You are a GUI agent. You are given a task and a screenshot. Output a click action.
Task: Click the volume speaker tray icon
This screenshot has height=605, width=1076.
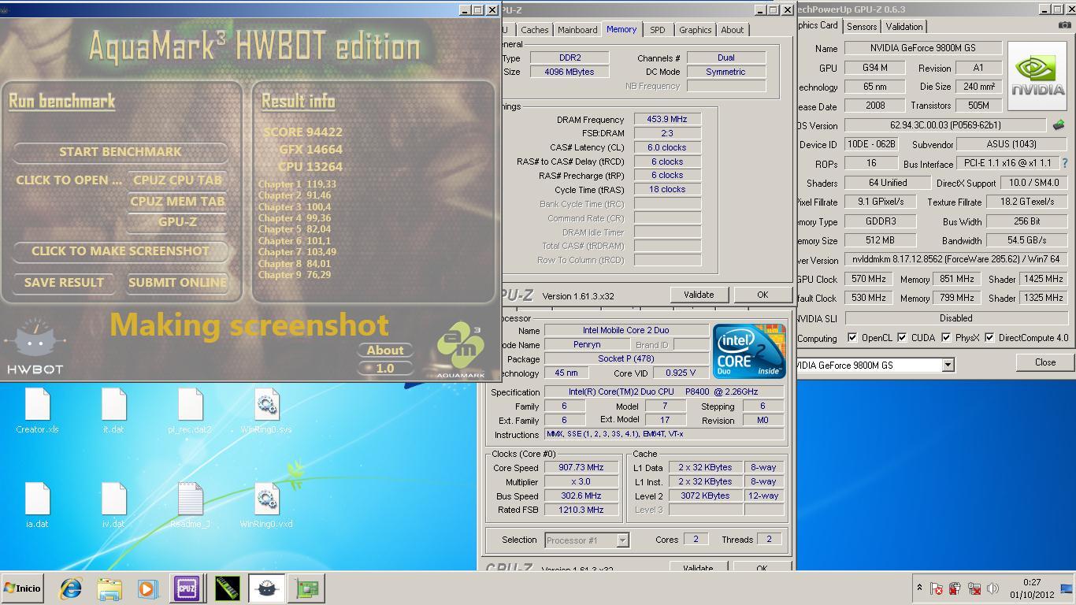point(993,588)
